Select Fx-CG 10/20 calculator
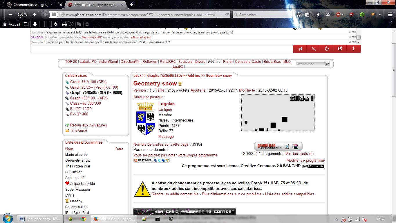 81,109
